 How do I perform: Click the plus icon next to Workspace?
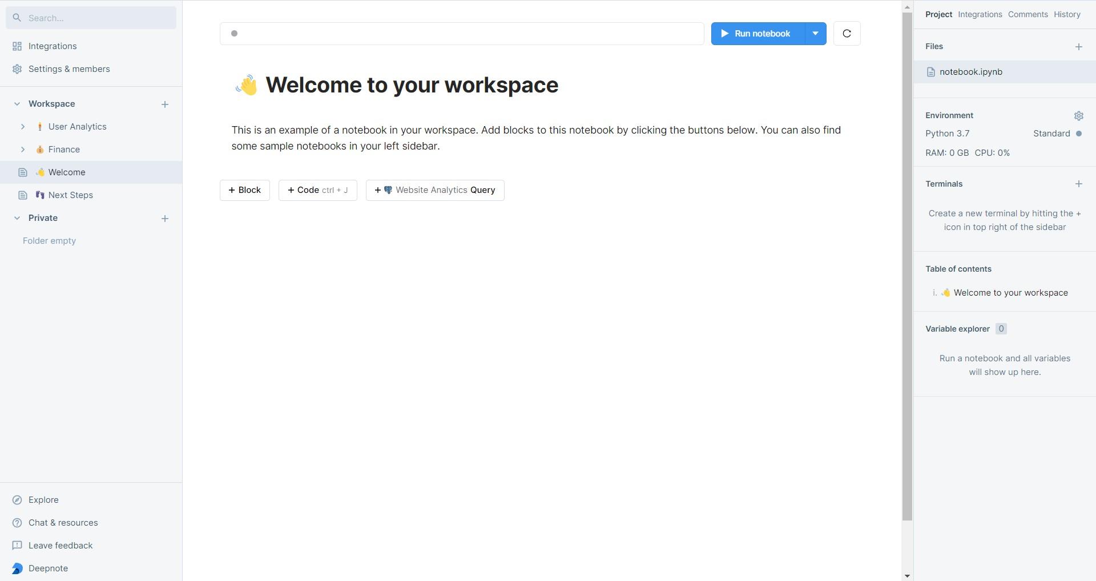[x=165, y=104]
